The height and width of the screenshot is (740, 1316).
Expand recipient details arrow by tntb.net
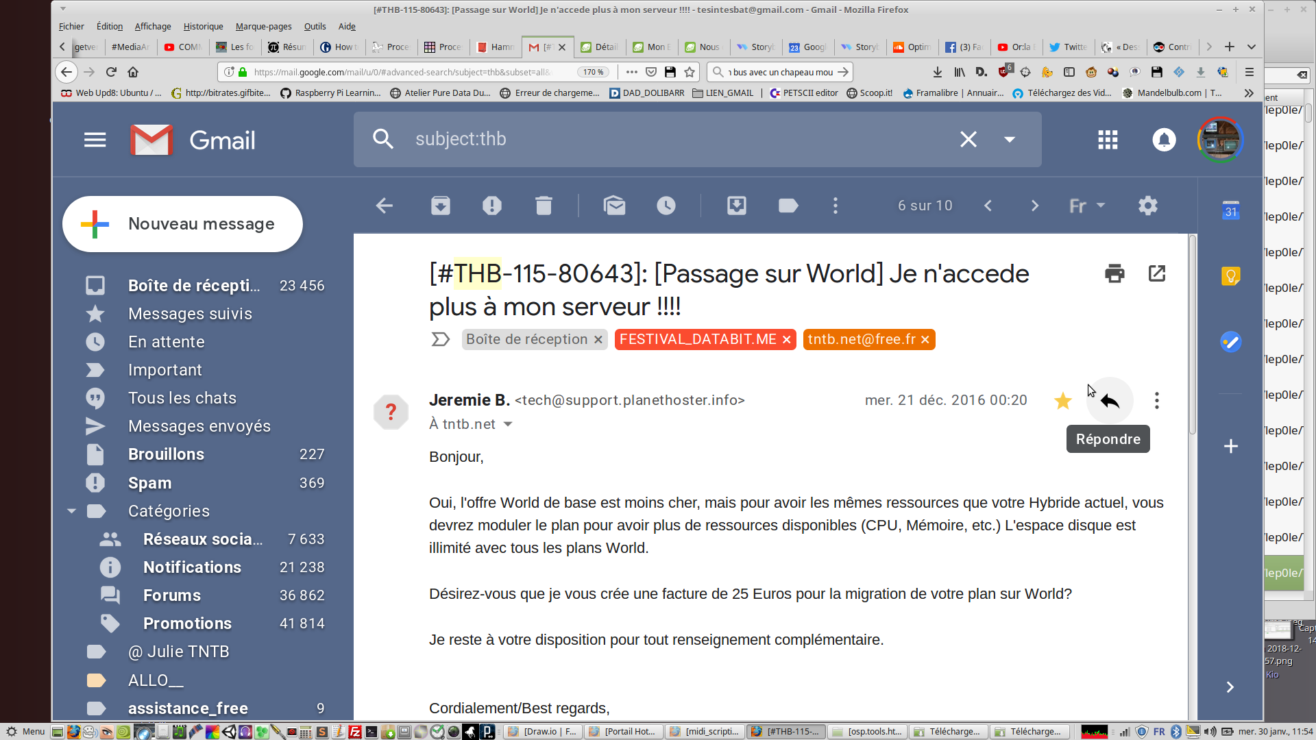tap(508, 424)
